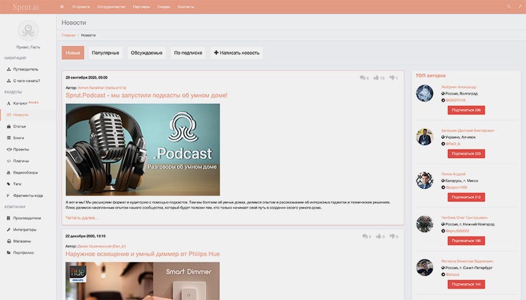
Task: Open the Sprut.Podcast article title link
Action: click(146, 96)
